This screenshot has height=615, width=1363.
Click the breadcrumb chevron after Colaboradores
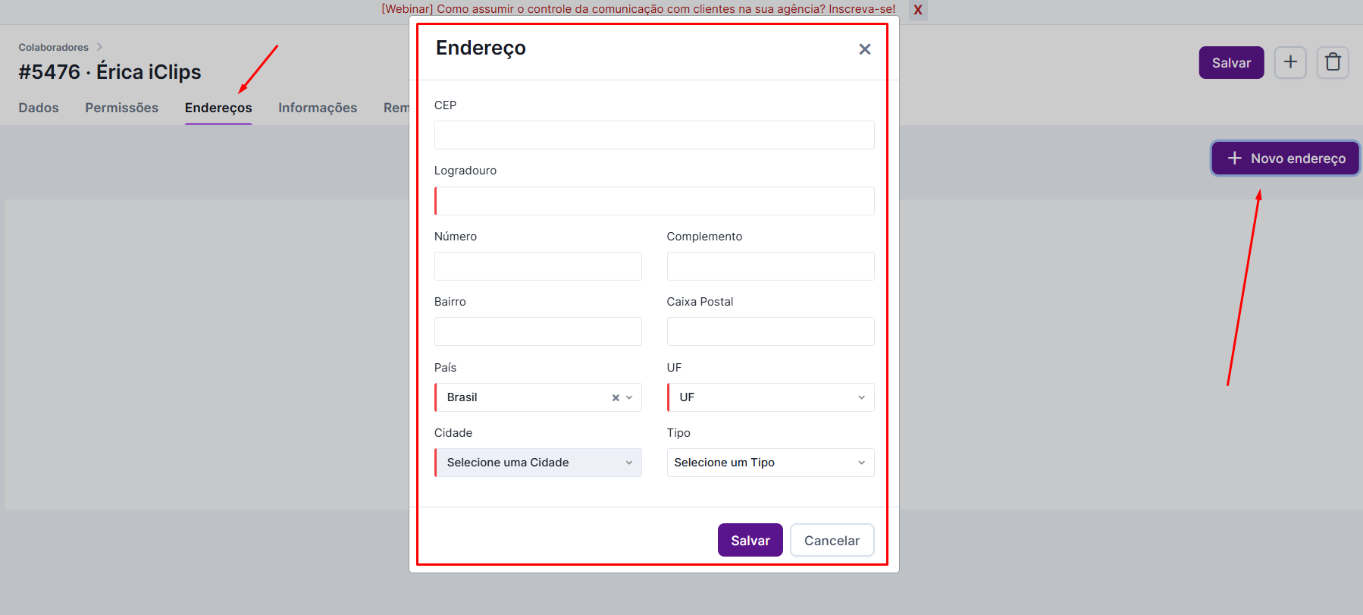99,47
